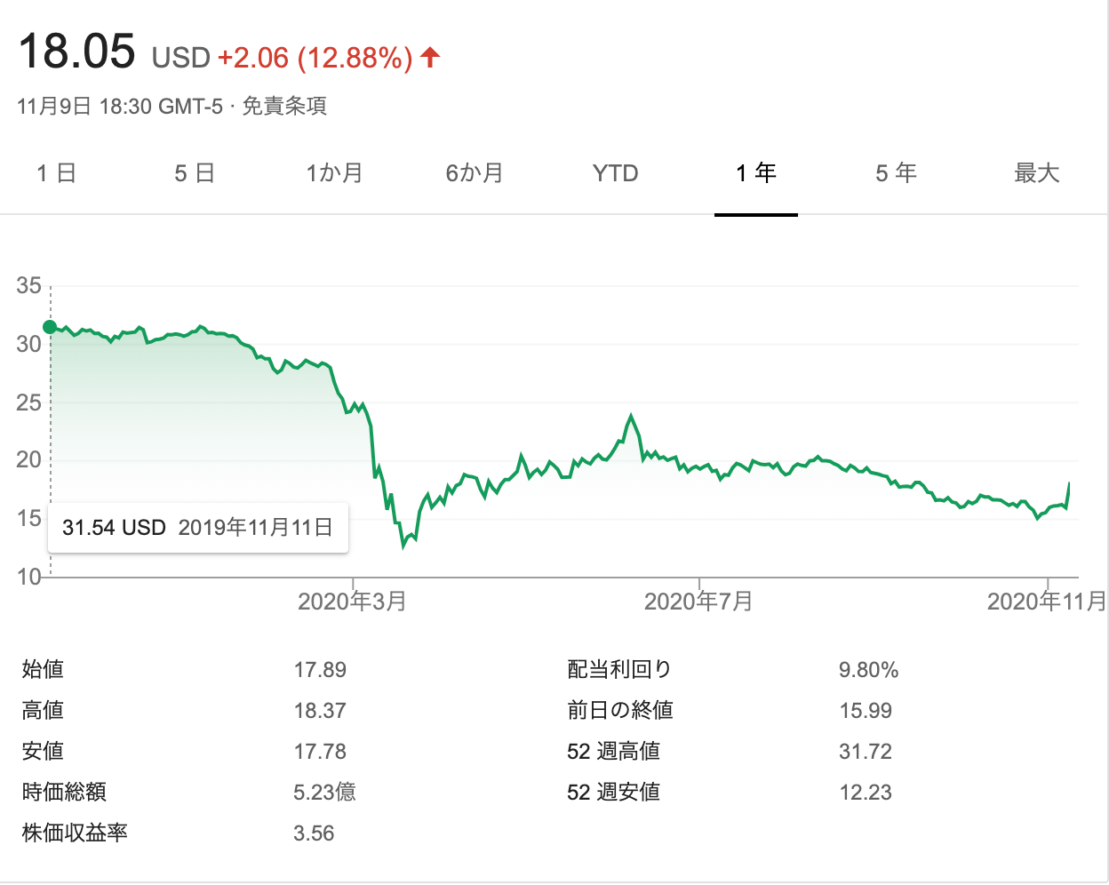
Task: Open the 1か月 chart range
Action: 334,173
